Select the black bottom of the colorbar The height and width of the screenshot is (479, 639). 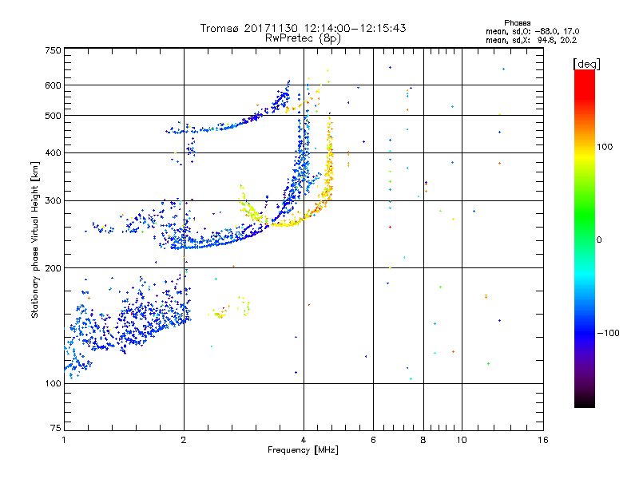pyautogui.click(x=585, y=402)
